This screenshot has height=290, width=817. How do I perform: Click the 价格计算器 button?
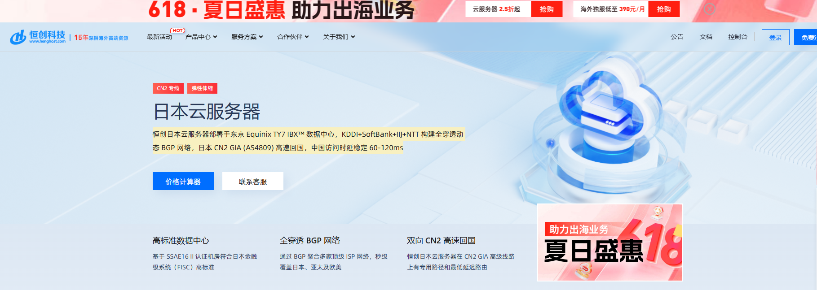pyautogui.click(x=183, y=181)
